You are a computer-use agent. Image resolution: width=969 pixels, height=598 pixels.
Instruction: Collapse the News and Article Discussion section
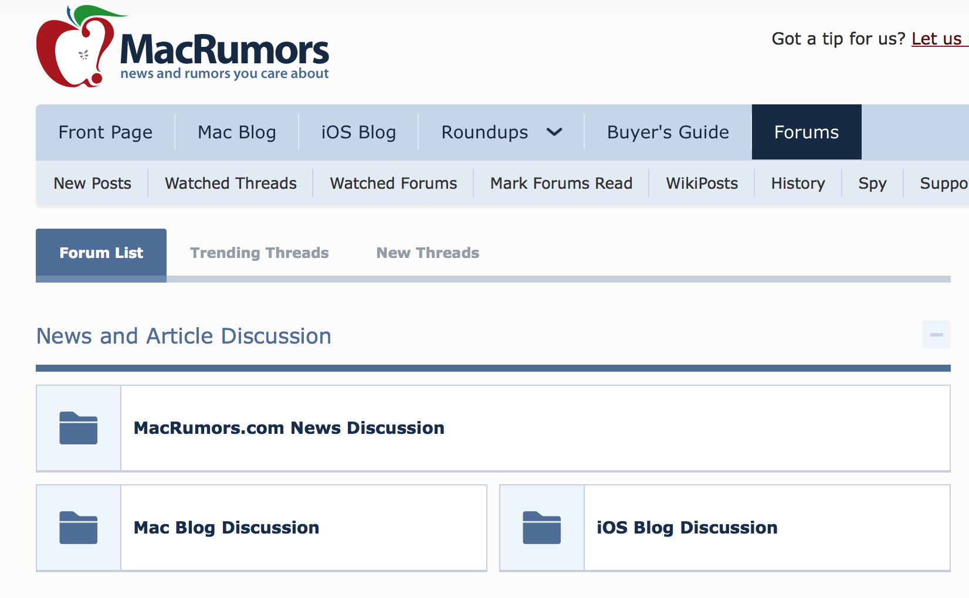[936, 335]
